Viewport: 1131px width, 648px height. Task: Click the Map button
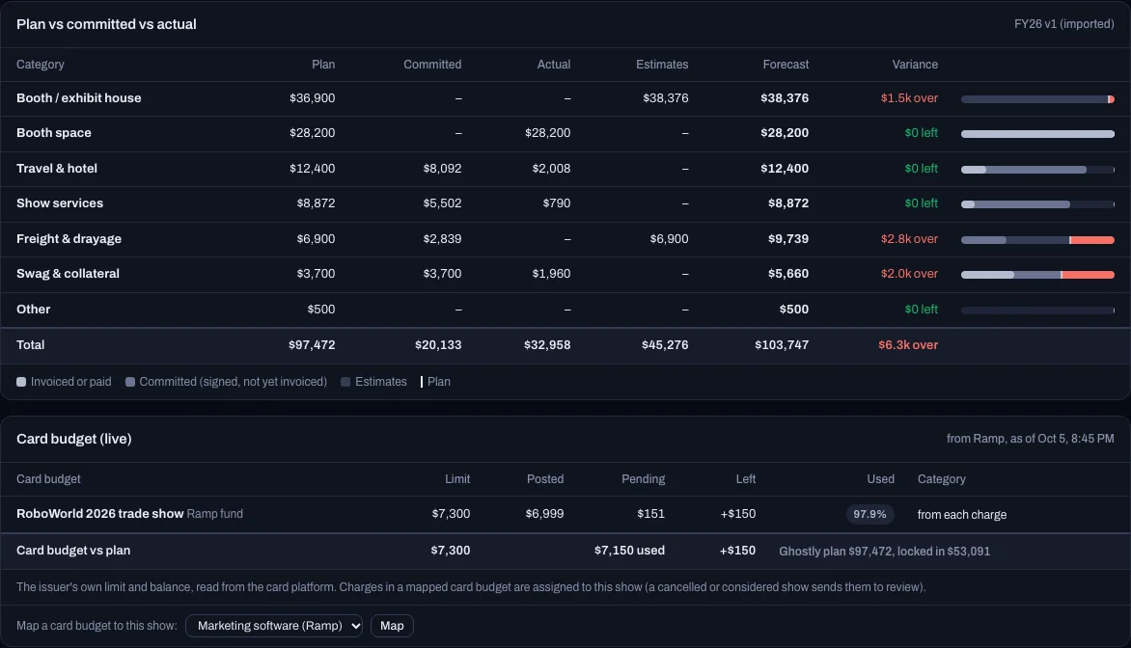tap(392, 626)
